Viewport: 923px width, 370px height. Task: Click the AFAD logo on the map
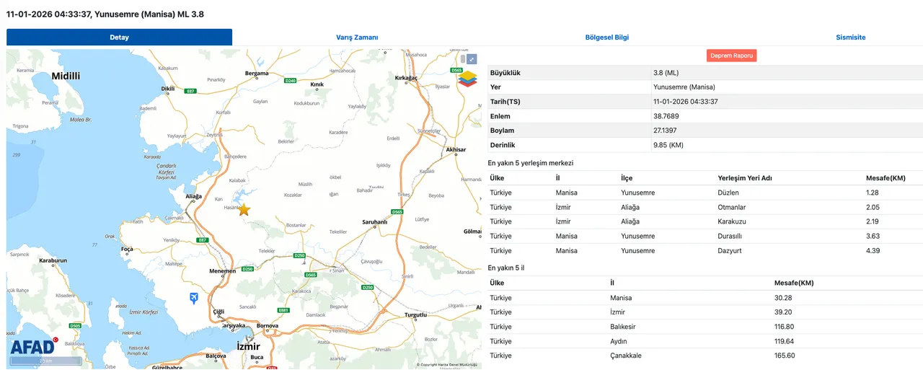coord(33,347)
